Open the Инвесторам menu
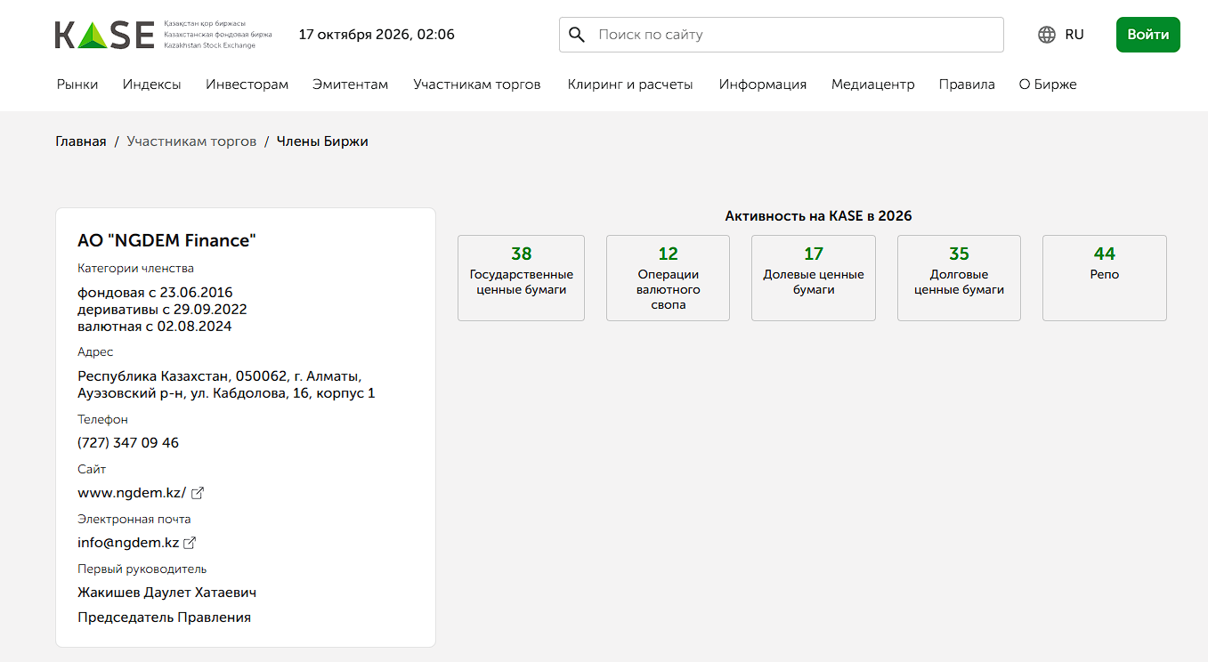The image size is (1208, 662). [x=247, y=85]
